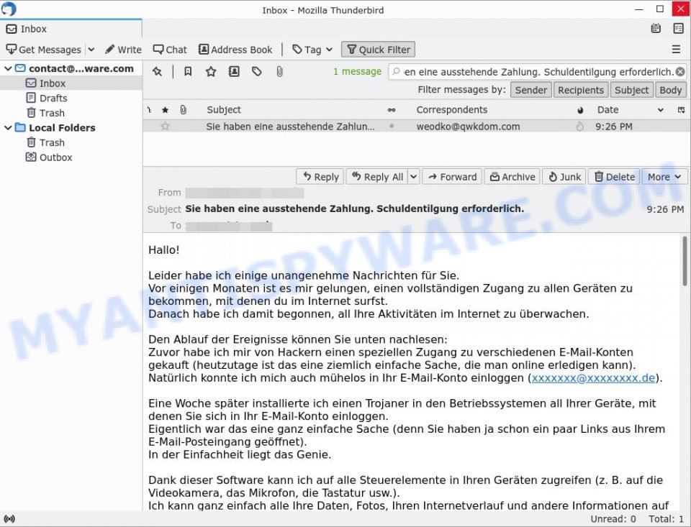Click the Write new message button

pos(123,50)
